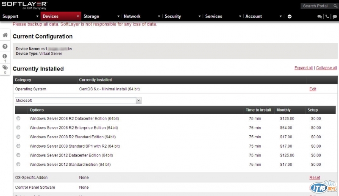Click the Collapse all link
Viewport: 339px width, 196px height.
coord(326,68)
